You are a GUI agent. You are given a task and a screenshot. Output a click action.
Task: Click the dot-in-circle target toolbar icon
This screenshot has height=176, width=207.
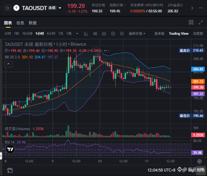pos(122,34)
